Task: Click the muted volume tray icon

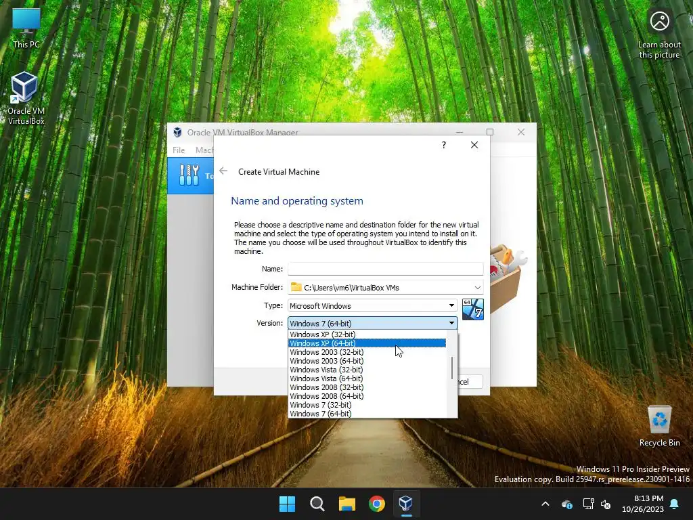Action: [606, 504]
